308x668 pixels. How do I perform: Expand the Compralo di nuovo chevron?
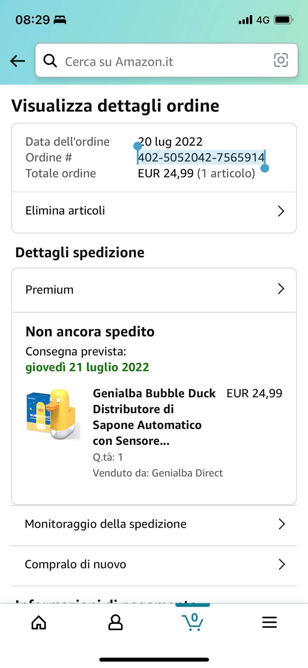[282, 564]
